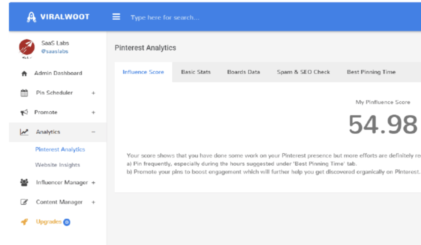Select the Promote megaphone icon

[23, 112]
